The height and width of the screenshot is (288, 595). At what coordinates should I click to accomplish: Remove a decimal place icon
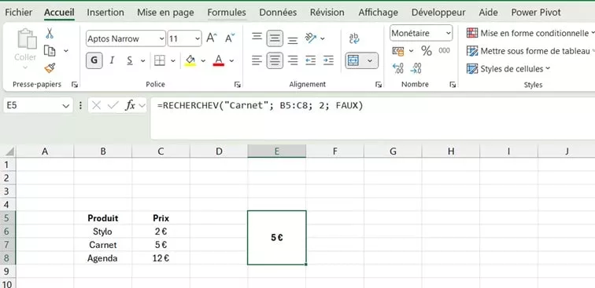pos(416,68)
